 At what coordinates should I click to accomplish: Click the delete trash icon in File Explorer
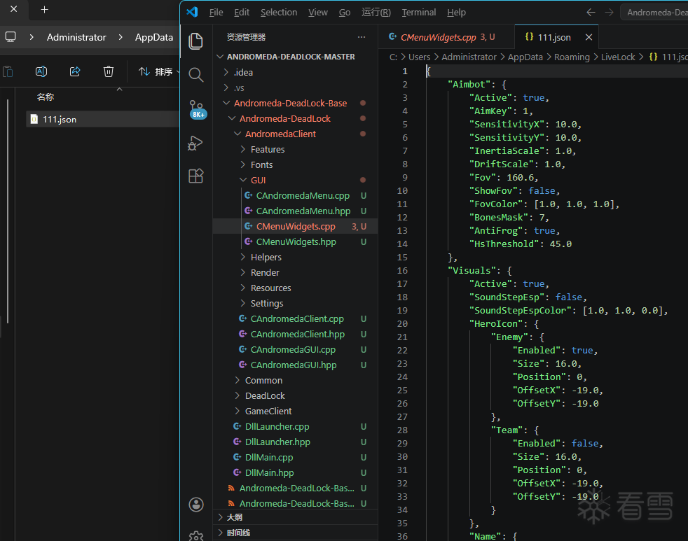coord(109,71)
